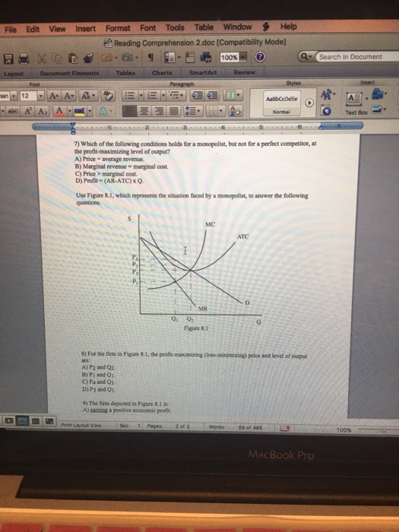
Task: Open the Format menu
Action: (x=118, y=28)
